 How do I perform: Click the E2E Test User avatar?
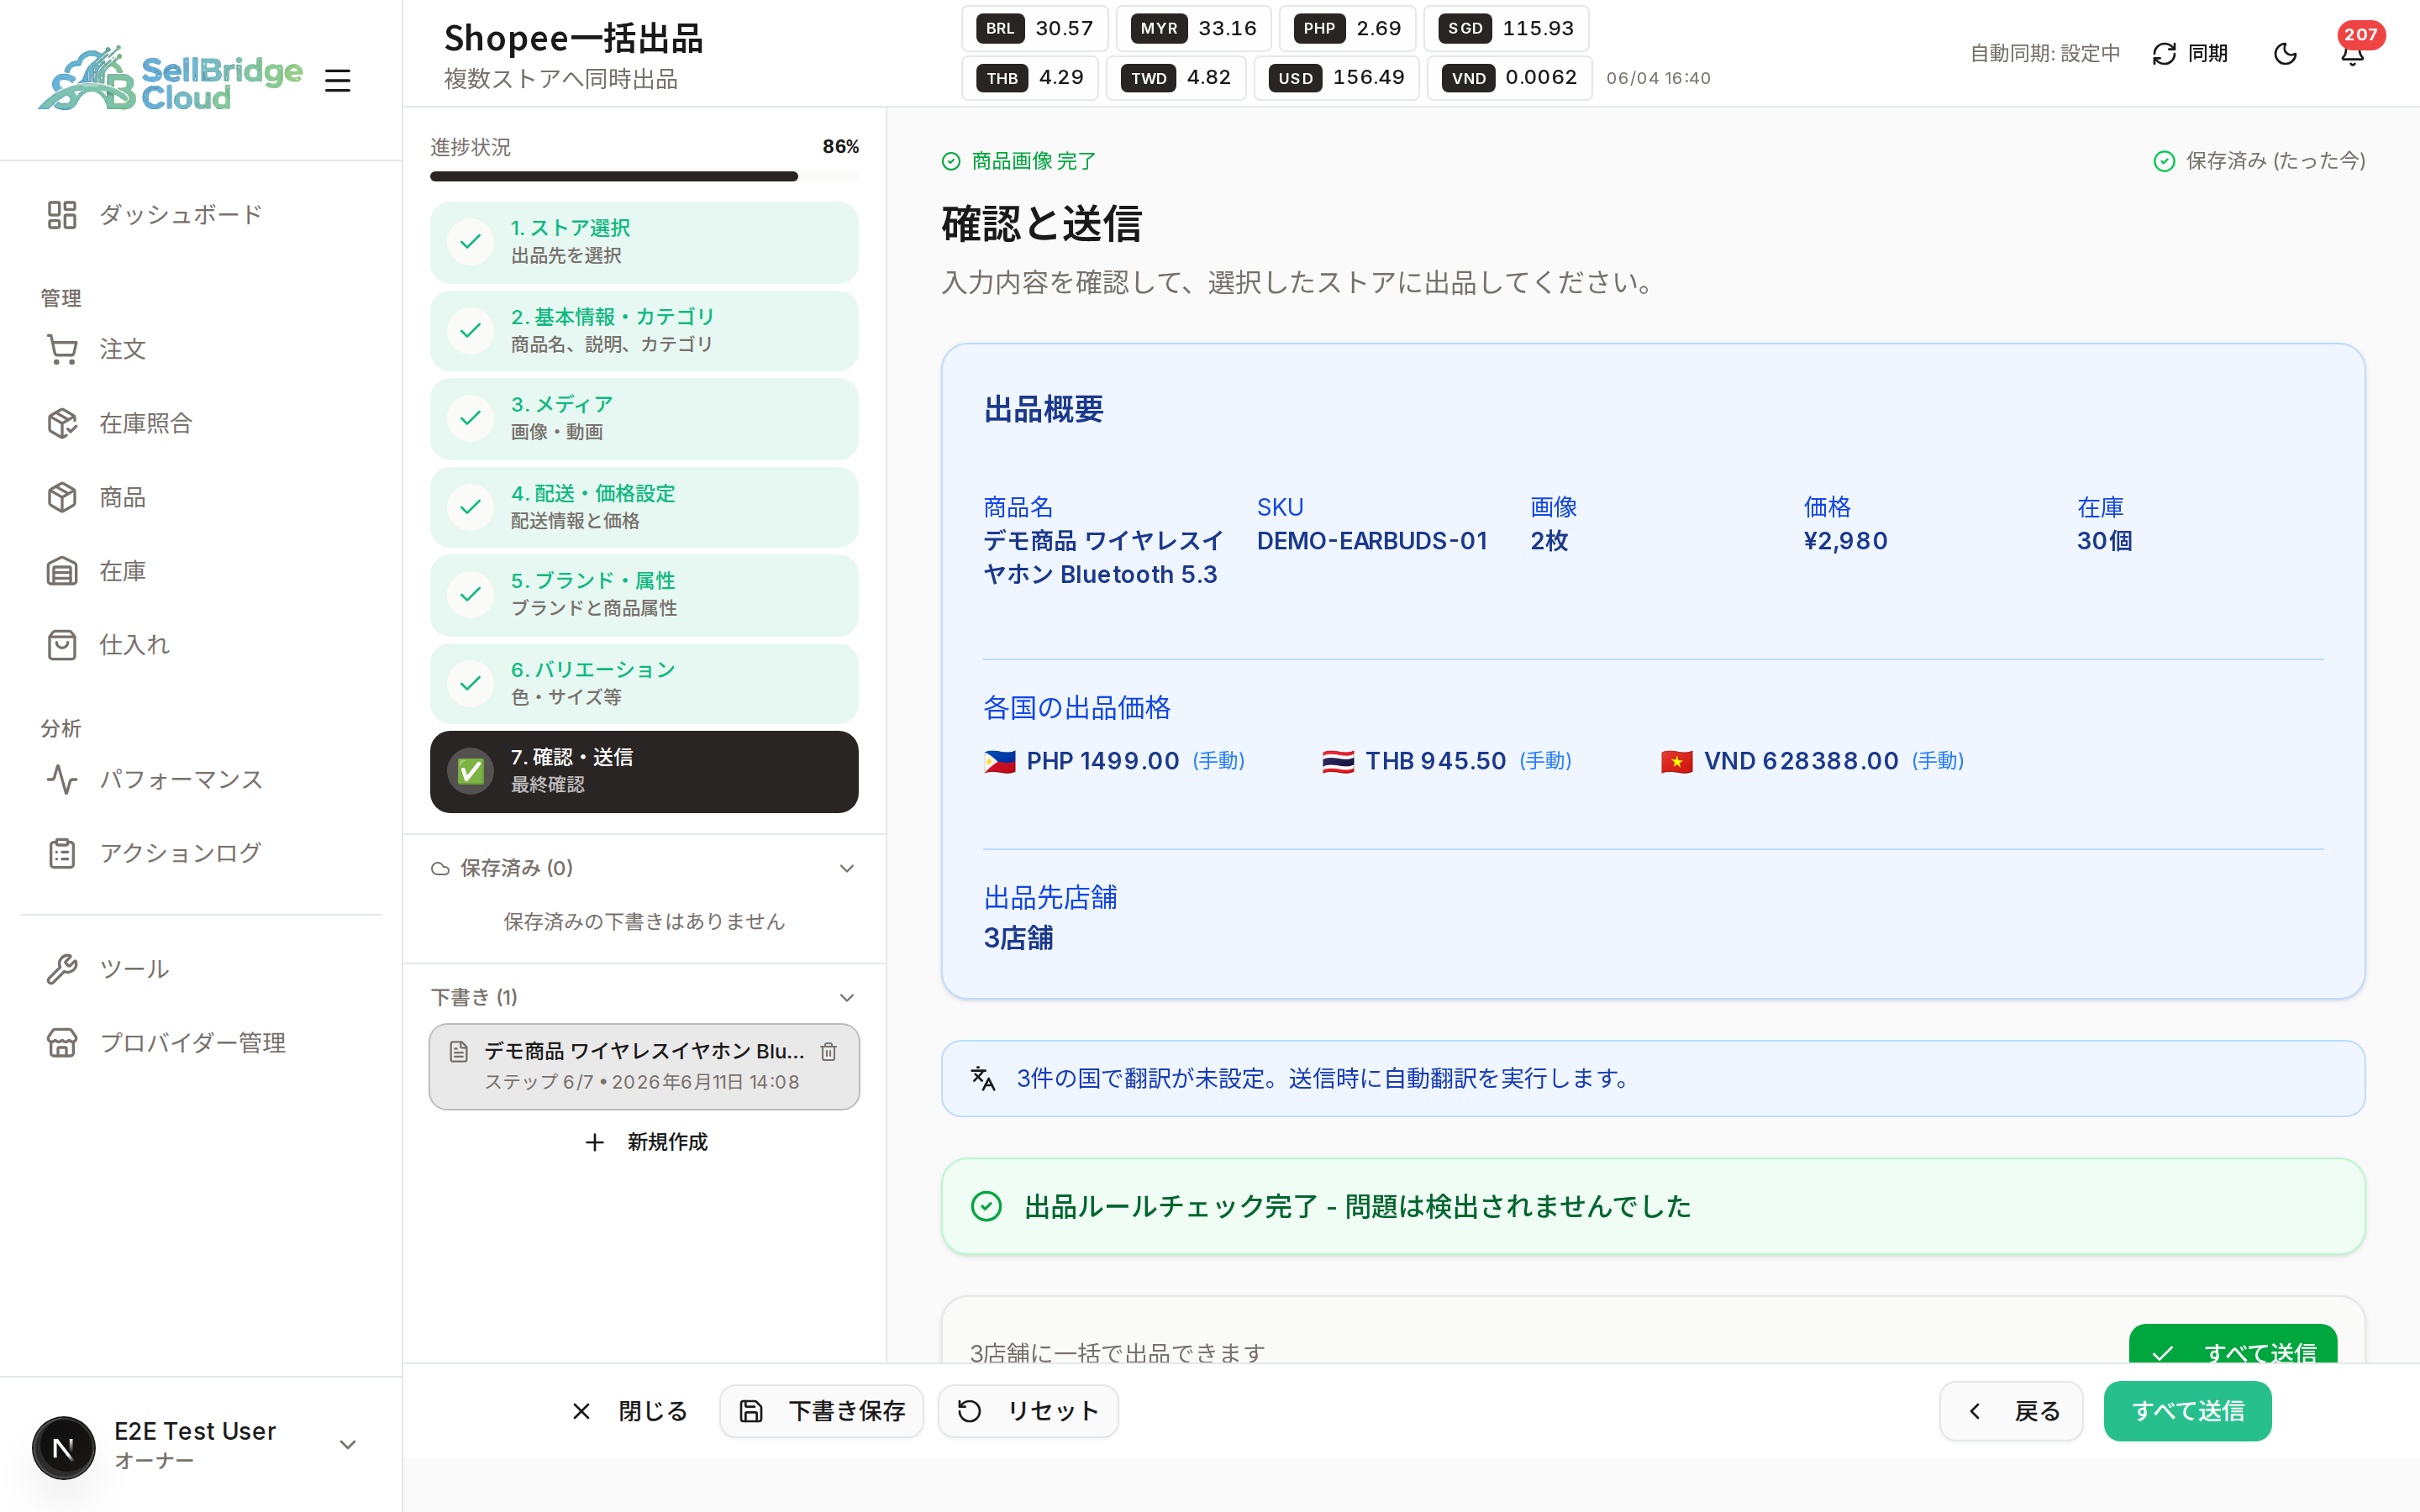pyautogui.click(x=63, y=1447)
